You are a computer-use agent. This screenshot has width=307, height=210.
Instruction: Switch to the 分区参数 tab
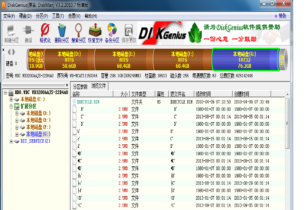click(80, 86)
